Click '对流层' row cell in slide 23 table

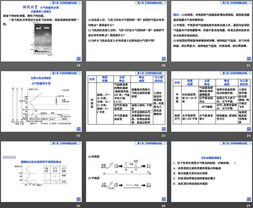tap(92, 103)
